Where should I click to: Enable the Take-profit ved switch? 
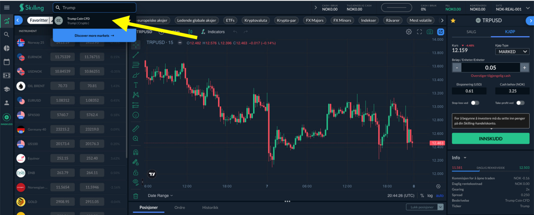[x=520, y=103]
